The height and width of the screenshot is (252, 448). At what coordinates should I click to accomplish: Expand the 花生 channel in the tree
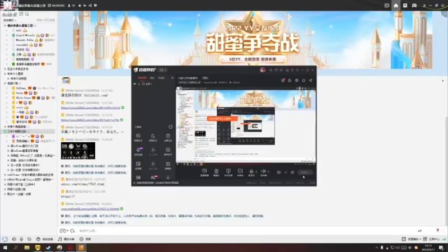pyautogui.click(x=5, y=69)
